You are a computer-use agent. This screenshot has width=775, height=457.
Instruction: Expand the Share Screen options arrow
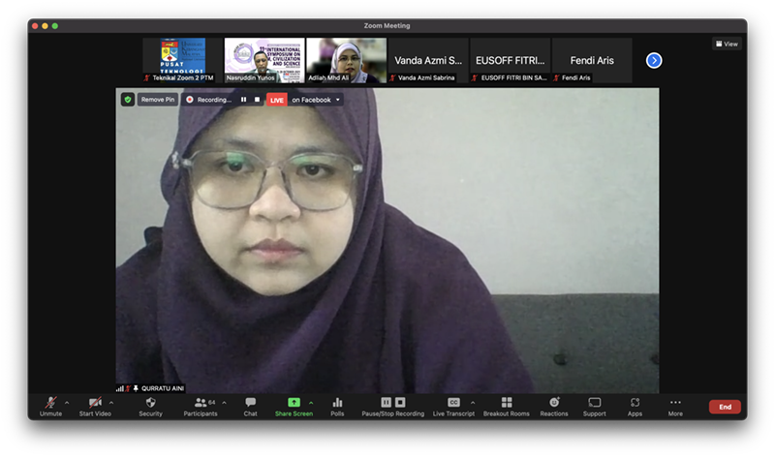310,402
